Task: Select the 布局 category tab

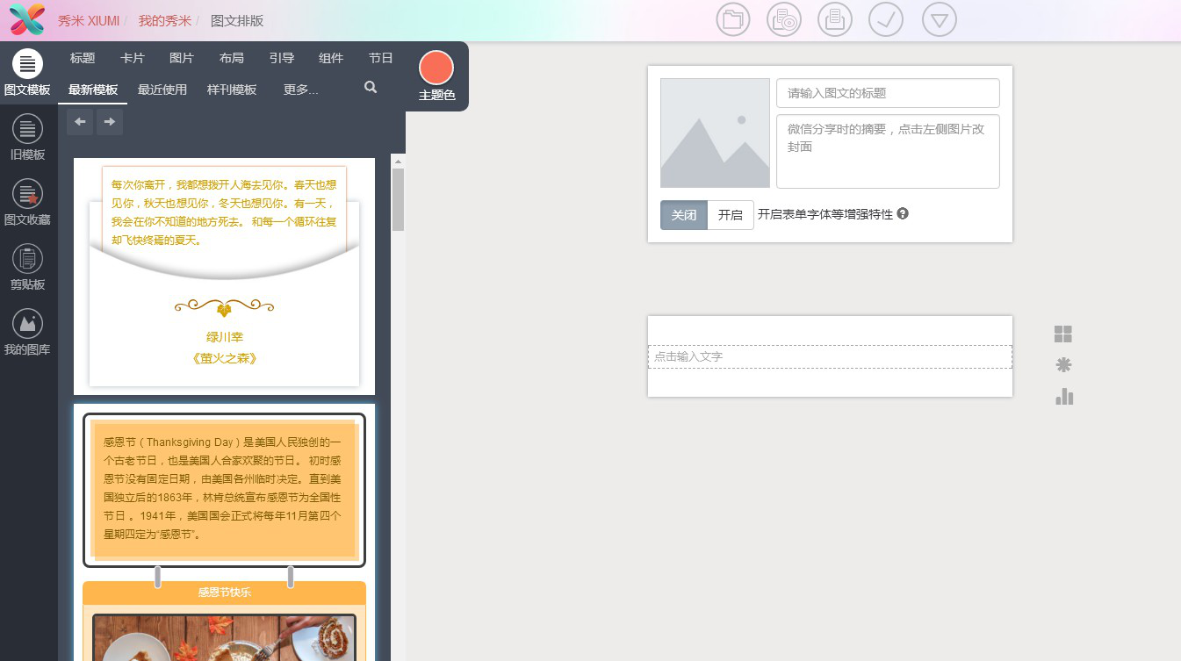Action: (x=232, y=58)
